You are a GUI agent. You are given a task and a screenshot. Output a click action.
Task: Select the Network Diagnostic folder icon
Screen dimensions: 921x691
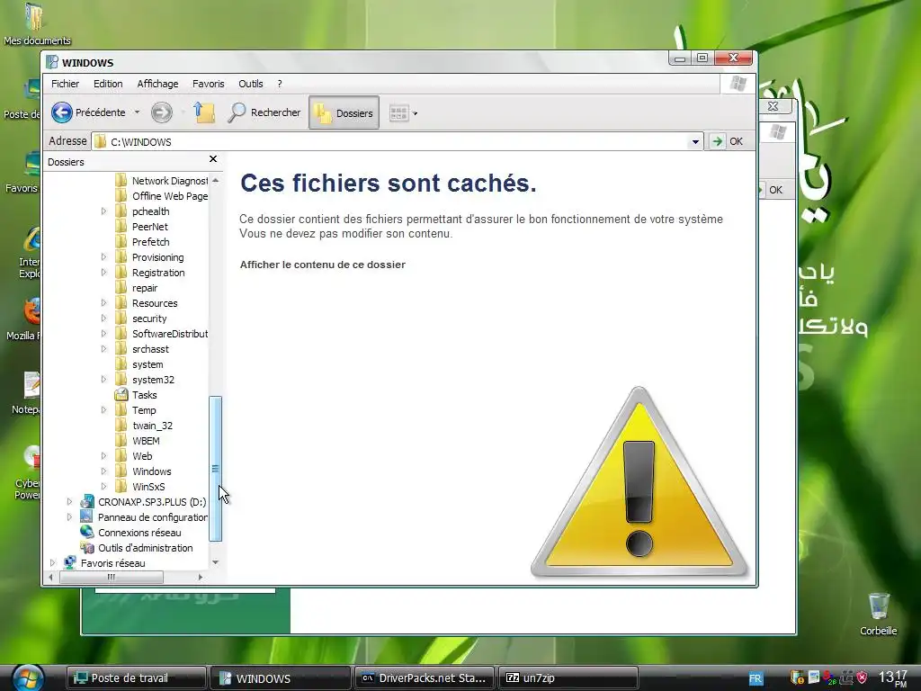(121, 180)
